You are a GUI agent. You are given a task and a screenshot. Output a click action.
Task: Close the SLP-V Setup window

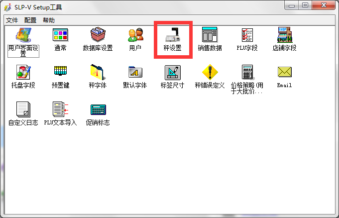tap(324, 5)
